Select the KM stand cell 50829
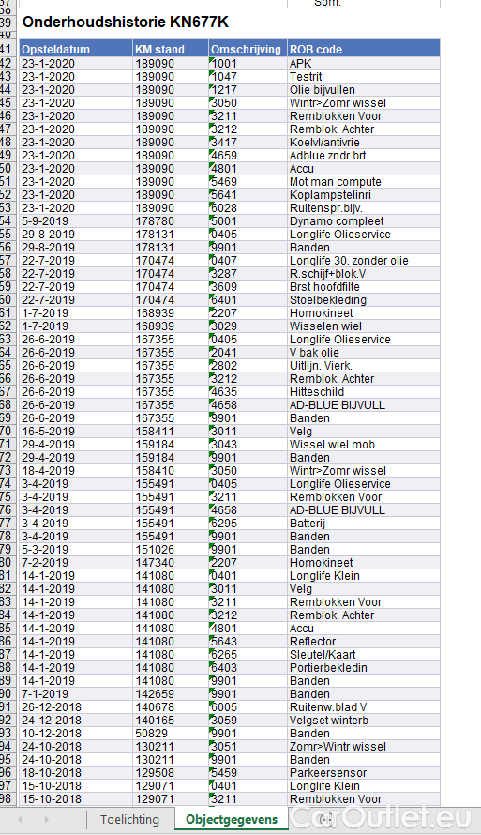The image size is (481, 835). click(x=171, y=734)
